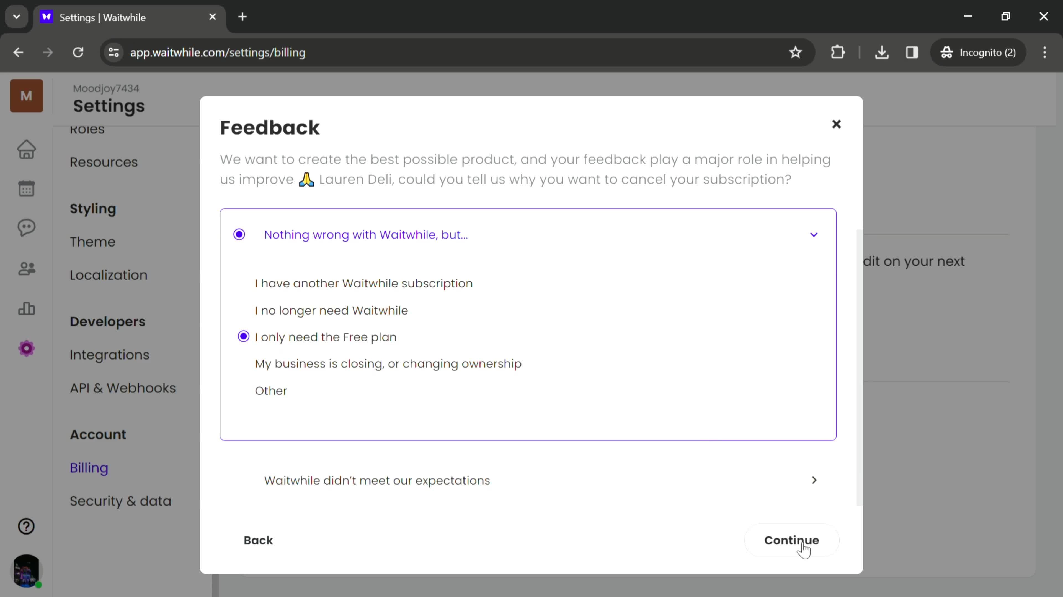Open the Billing settings item
The width and height of the screenshot is (1063, 597).
point(89,468)
